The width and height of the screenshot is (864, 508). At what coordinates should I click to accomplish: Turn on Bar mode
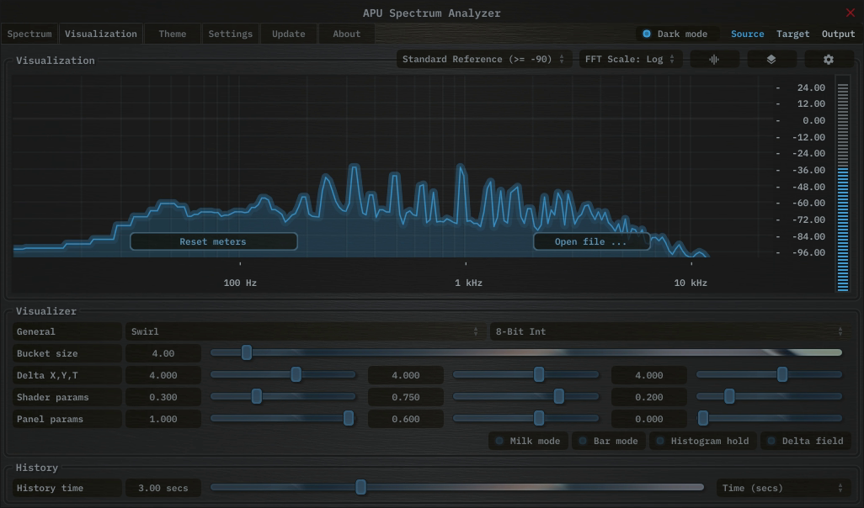(x=607, y=441)
